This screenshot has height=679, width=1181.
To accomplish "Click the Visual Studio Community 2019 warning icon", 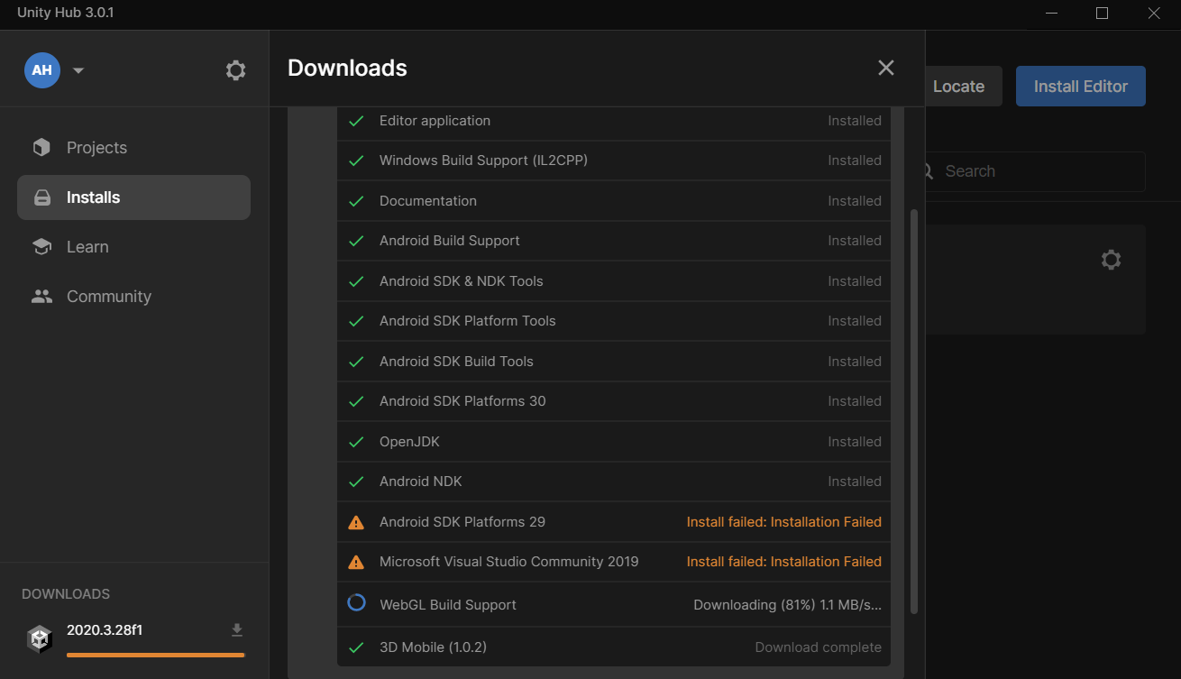I will click(x=356, y=562).
